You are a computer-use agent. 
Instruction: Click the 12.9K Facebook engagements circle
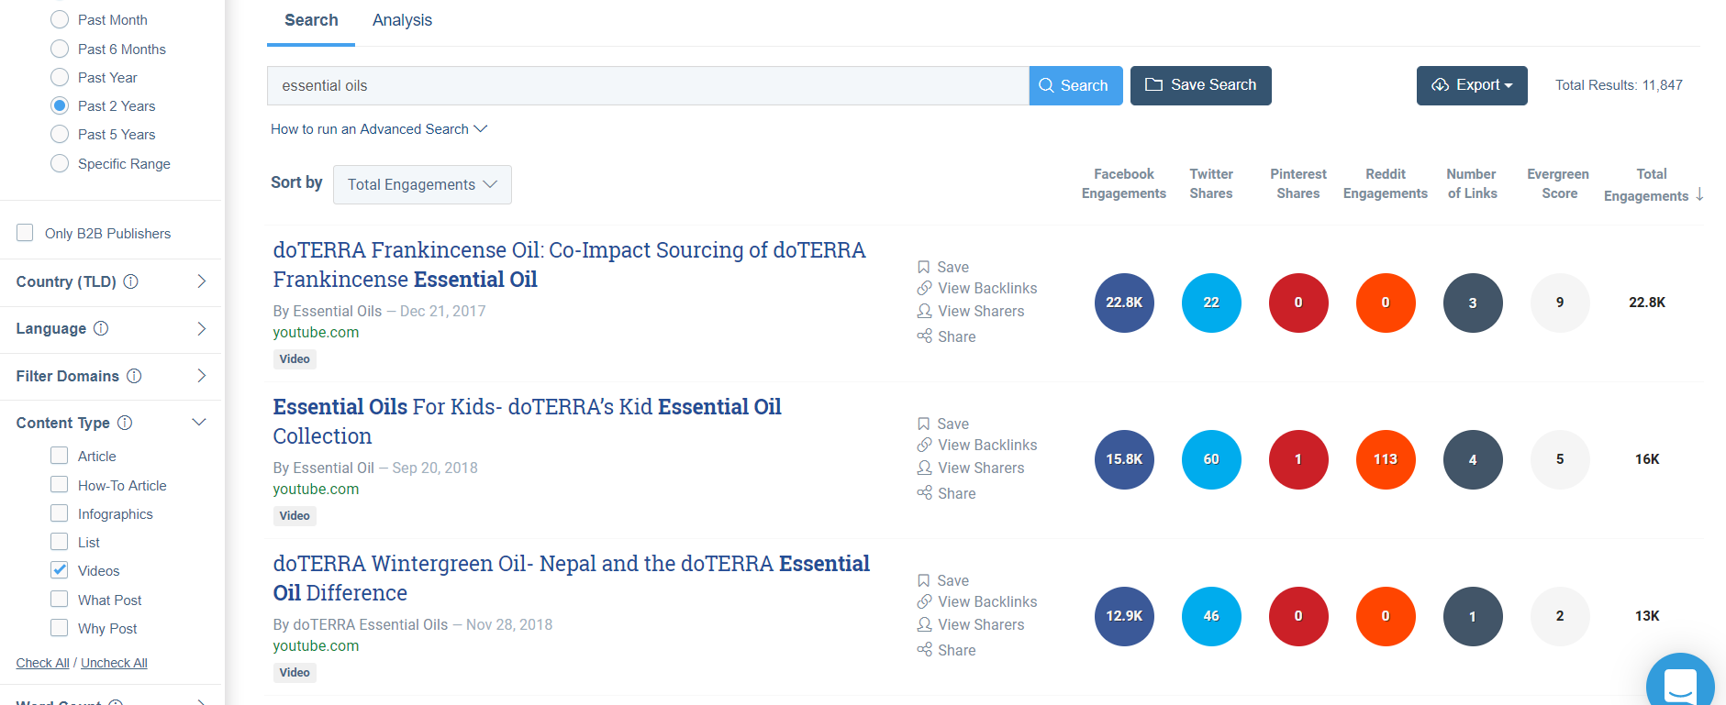pos(1124,616)
